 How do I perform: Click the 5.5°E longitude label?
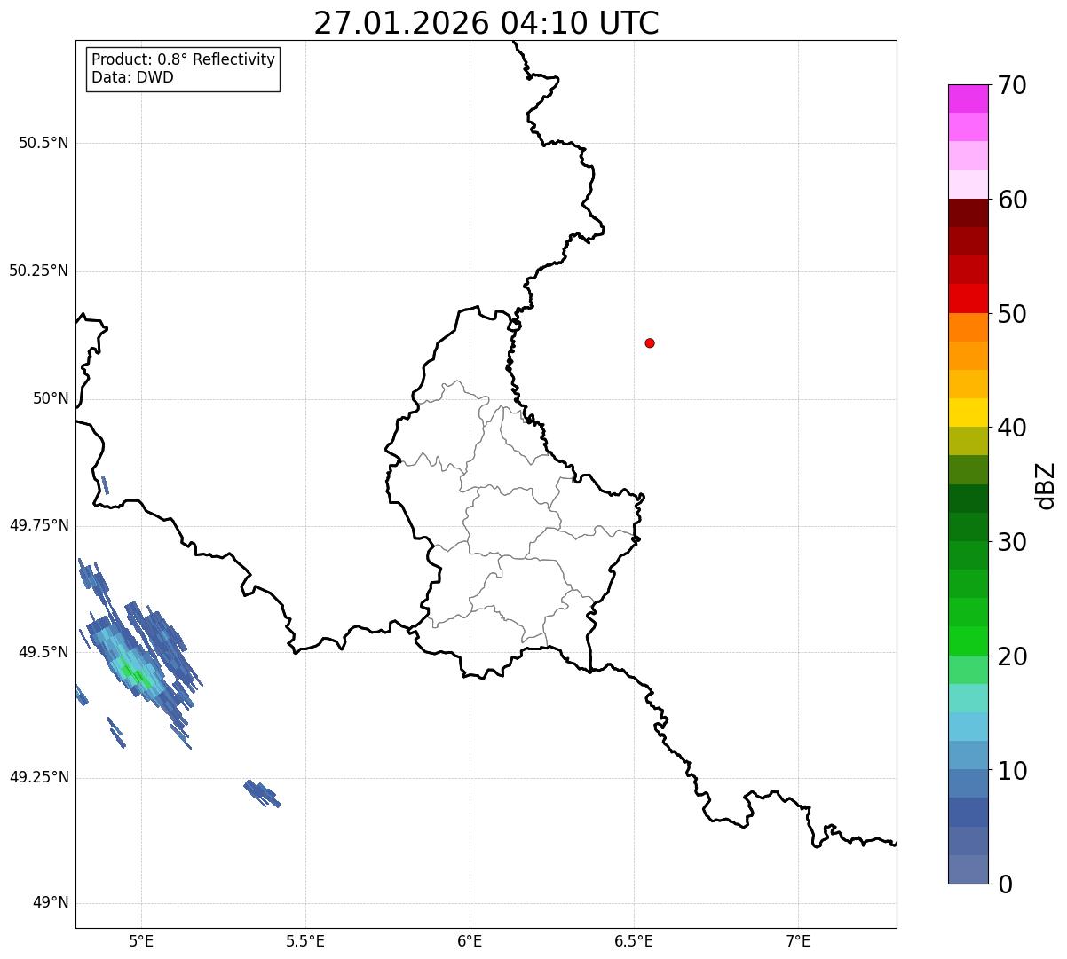pyautogui.click(x=305, y=941)
